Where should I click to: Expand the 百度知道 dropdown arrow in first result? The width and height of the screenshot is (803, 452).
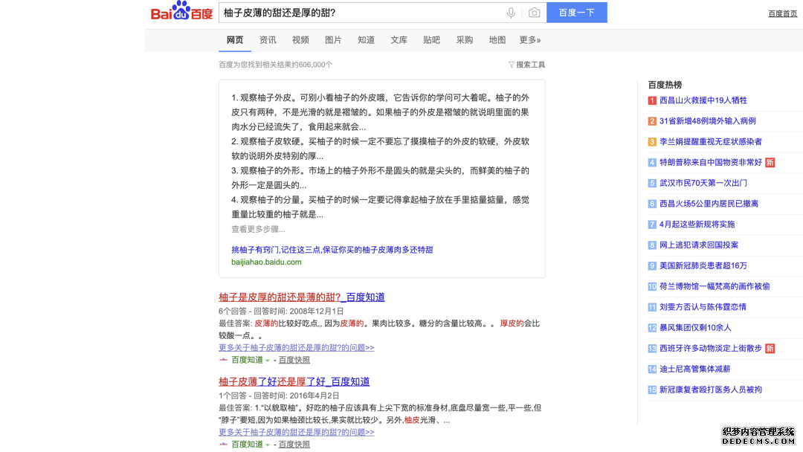pyautogui.click(x=266, y=359)
